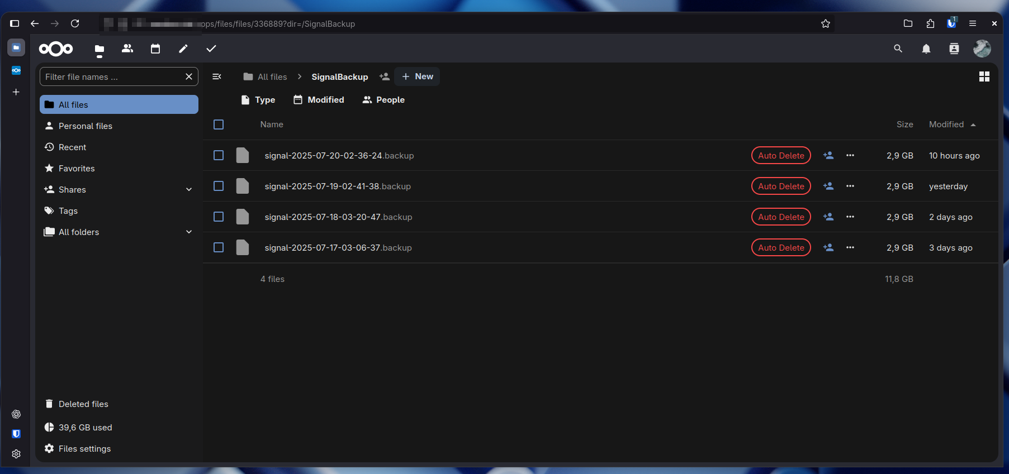The height and width of the screenshot is (474, 1009).
Task: Go back in browser history
Action: 35,23
